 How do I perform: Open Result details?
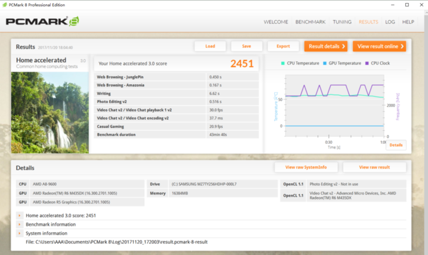tap(325, 46)
